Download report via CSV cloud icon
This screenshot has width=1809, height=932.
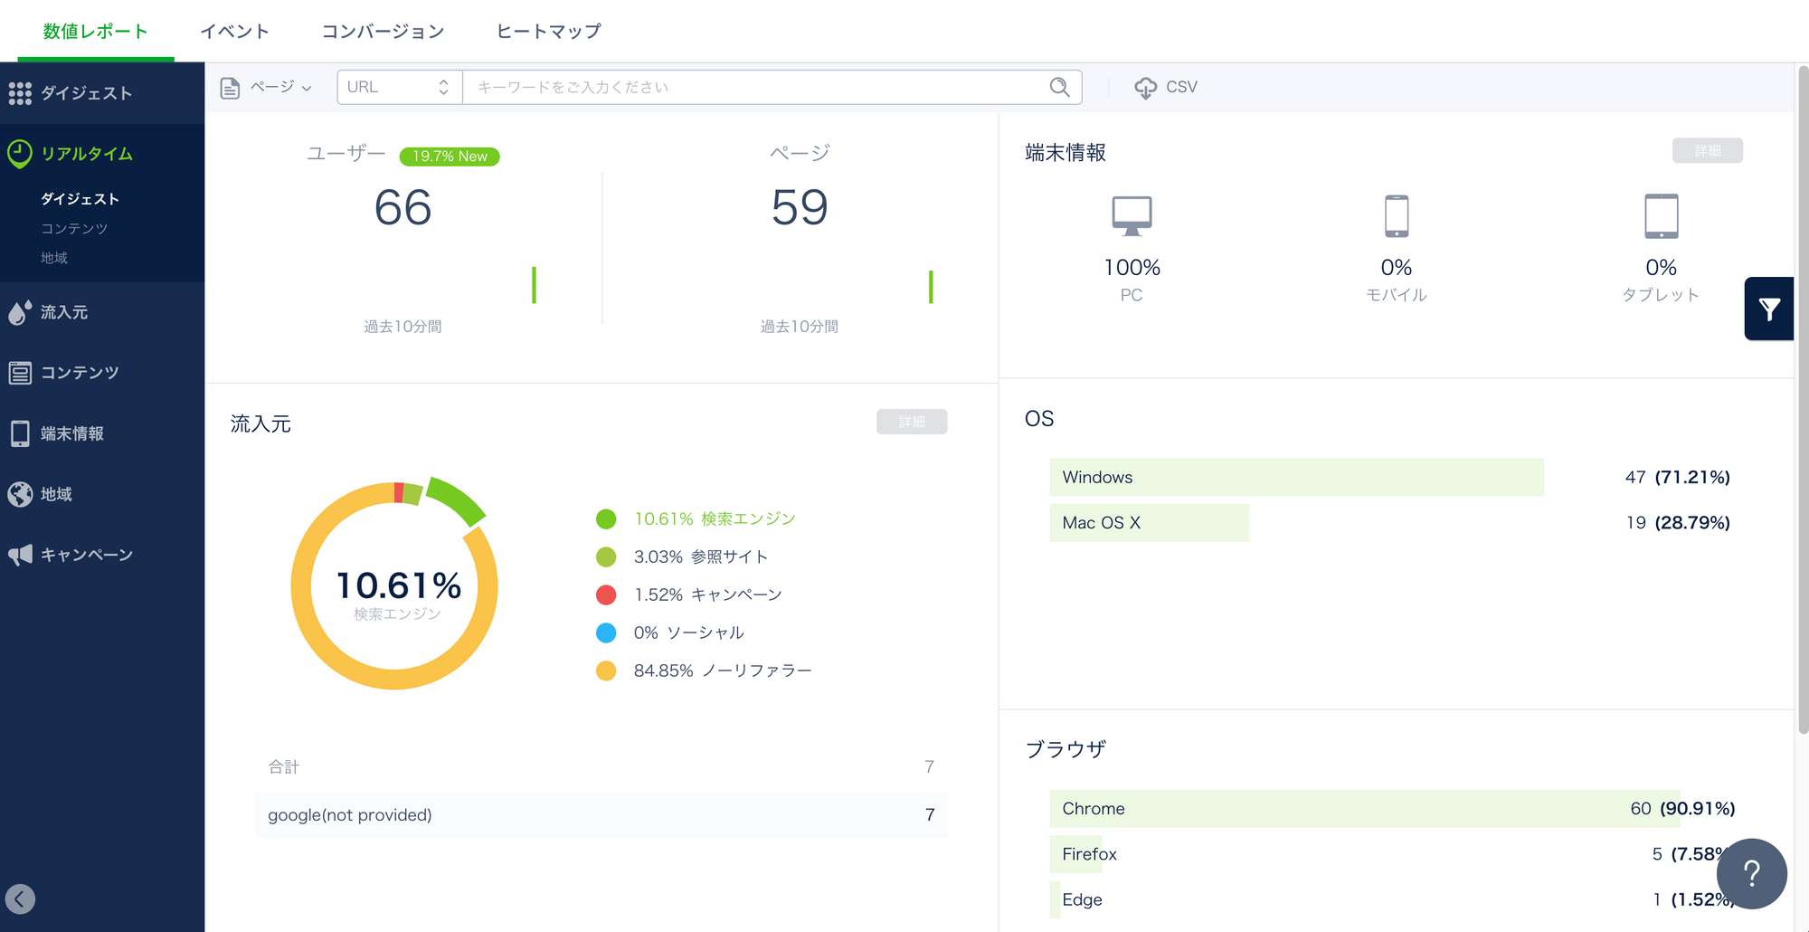click(1146, 88)
